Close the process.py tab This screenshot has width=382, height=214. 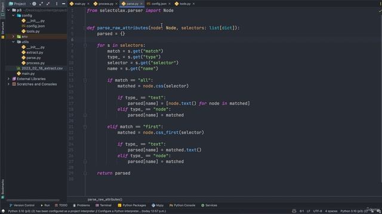[116, 4]
